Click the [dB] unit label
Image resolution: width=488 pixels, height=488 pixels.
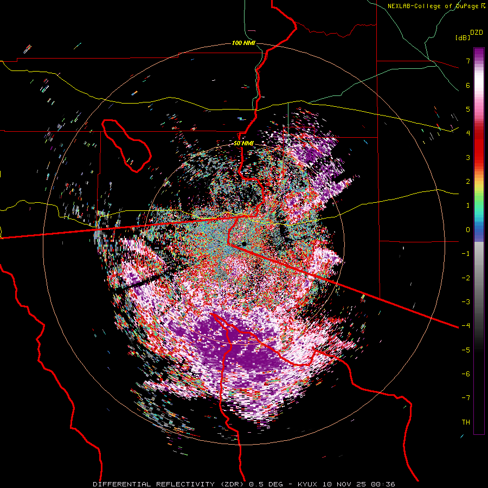[463, 37]
